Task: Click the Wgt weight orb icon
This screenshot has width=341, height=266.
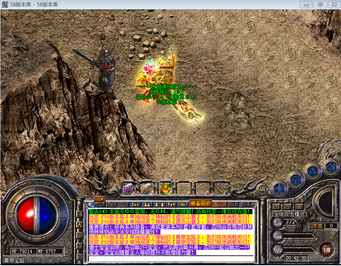Action: (278, 249)
